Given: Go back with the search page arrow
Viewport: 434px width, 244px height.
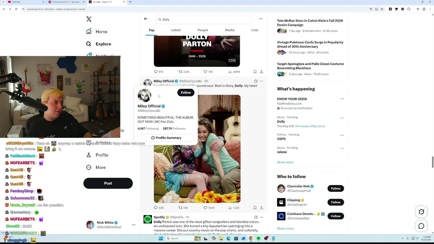Looking at the screenshot, I should (146, 19).
